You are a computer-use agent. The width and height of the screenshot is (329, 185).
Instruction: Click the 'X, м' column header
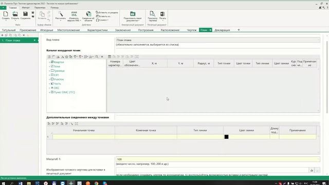coord(154,63)
